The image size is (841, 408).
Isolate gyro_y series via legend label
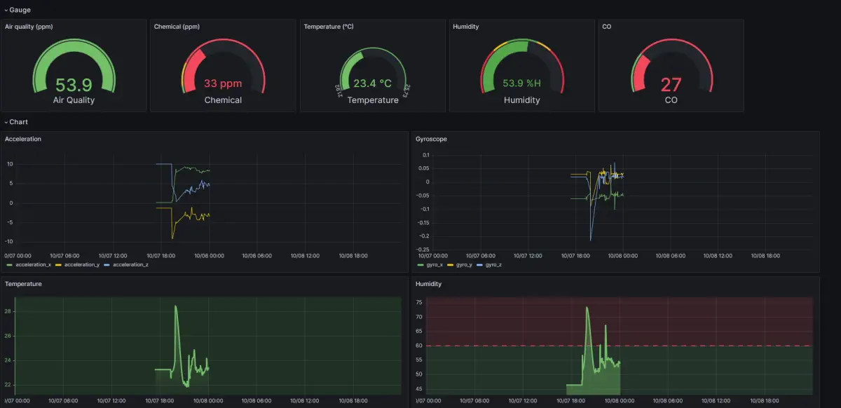tap(463, 265)
